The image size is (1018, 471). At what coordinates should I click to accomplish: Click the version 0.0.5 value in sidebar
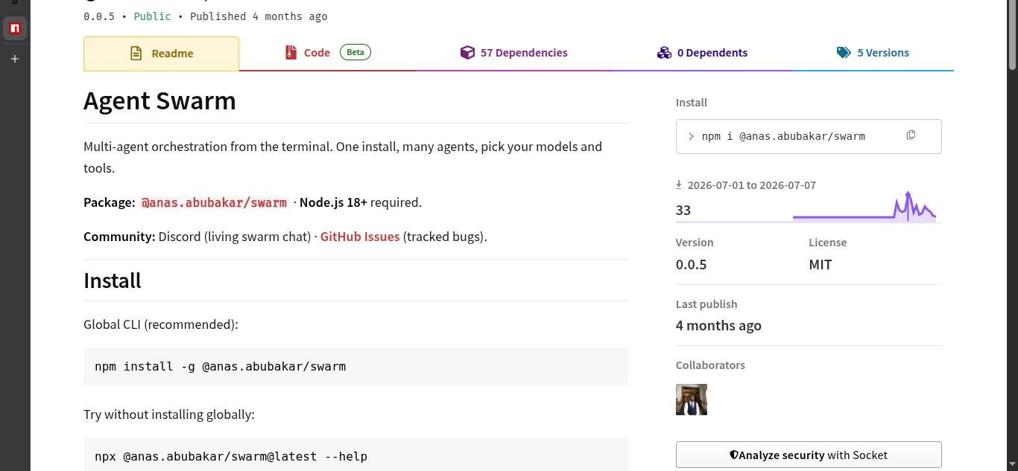tap(691, 265)
